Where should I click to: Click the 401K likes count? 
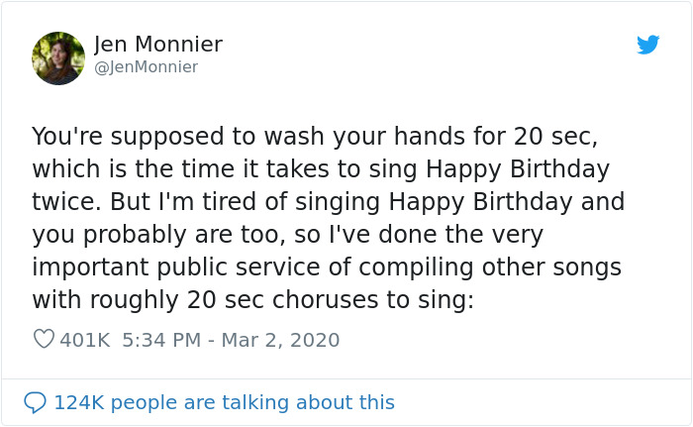click(x=85, y=340)
